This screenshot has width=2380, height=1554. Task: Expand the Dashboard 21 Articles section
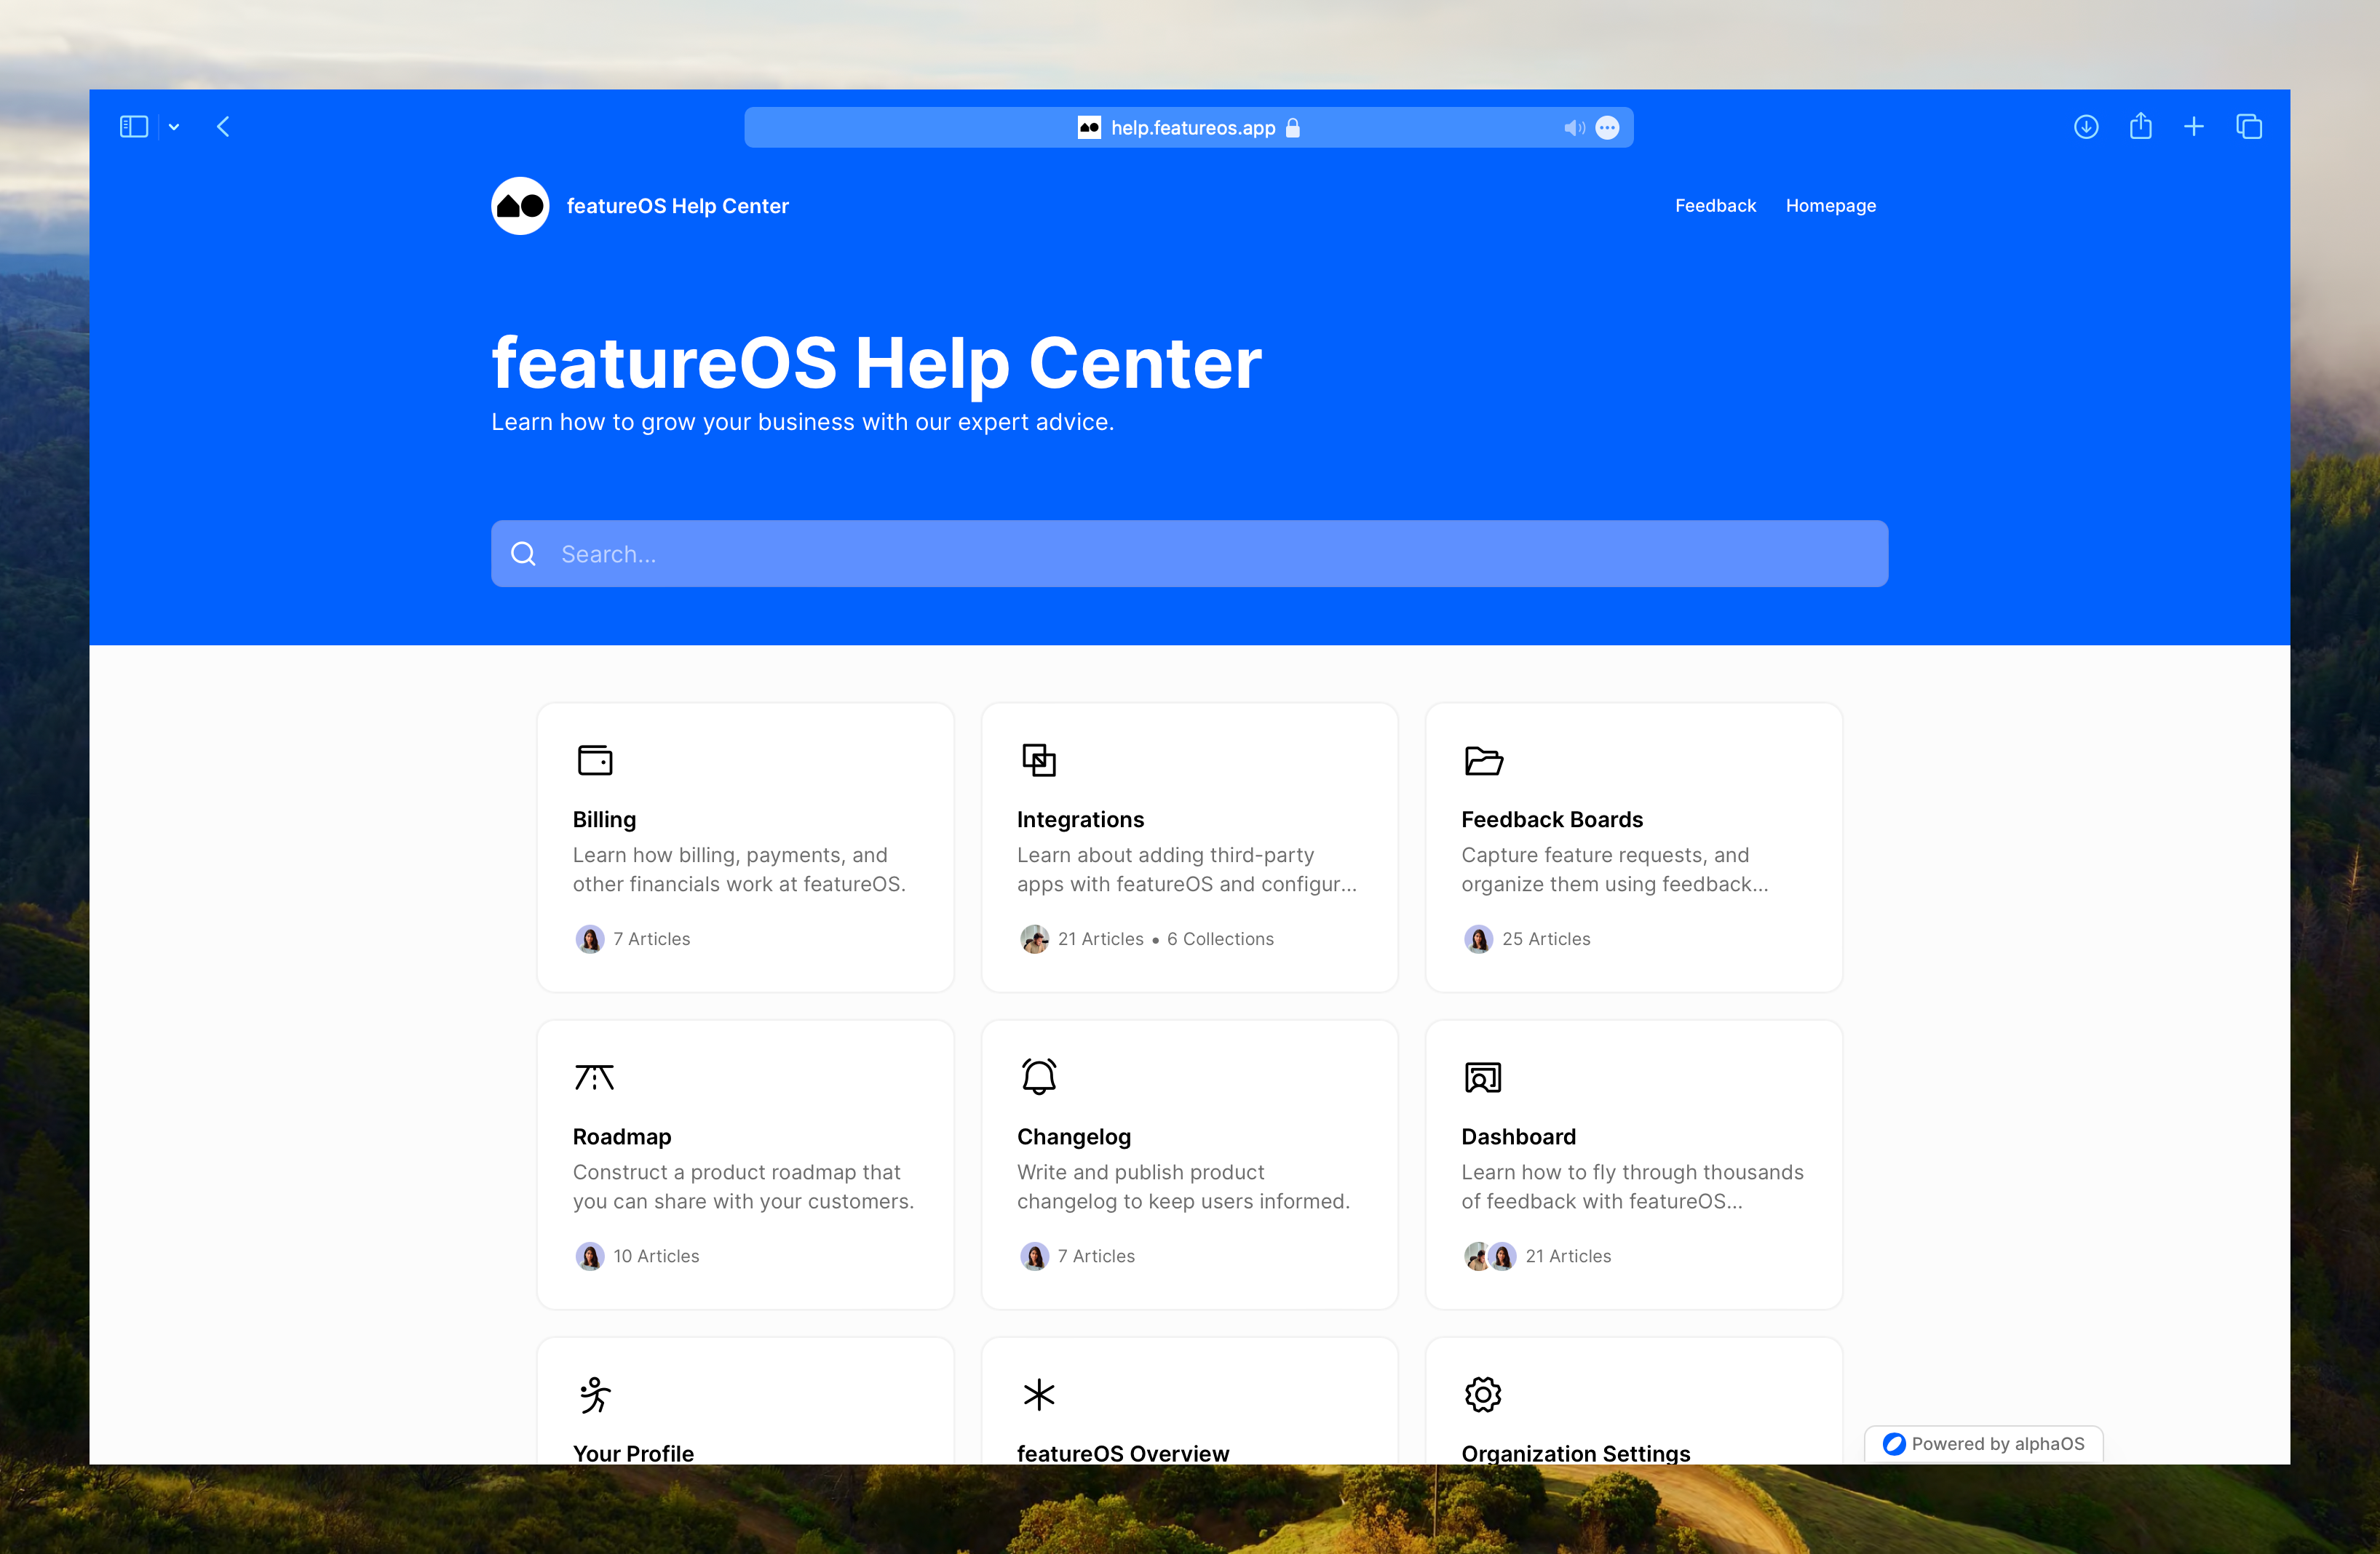tap(1633, 1162)
